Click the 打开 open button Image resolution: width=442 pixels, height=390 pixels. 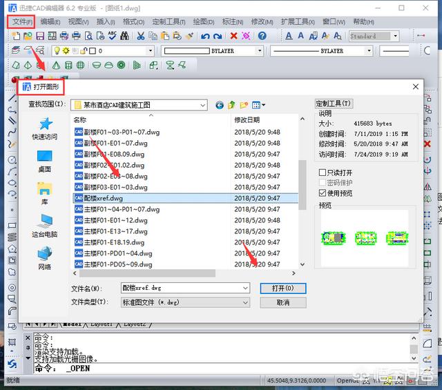(282, 288)
